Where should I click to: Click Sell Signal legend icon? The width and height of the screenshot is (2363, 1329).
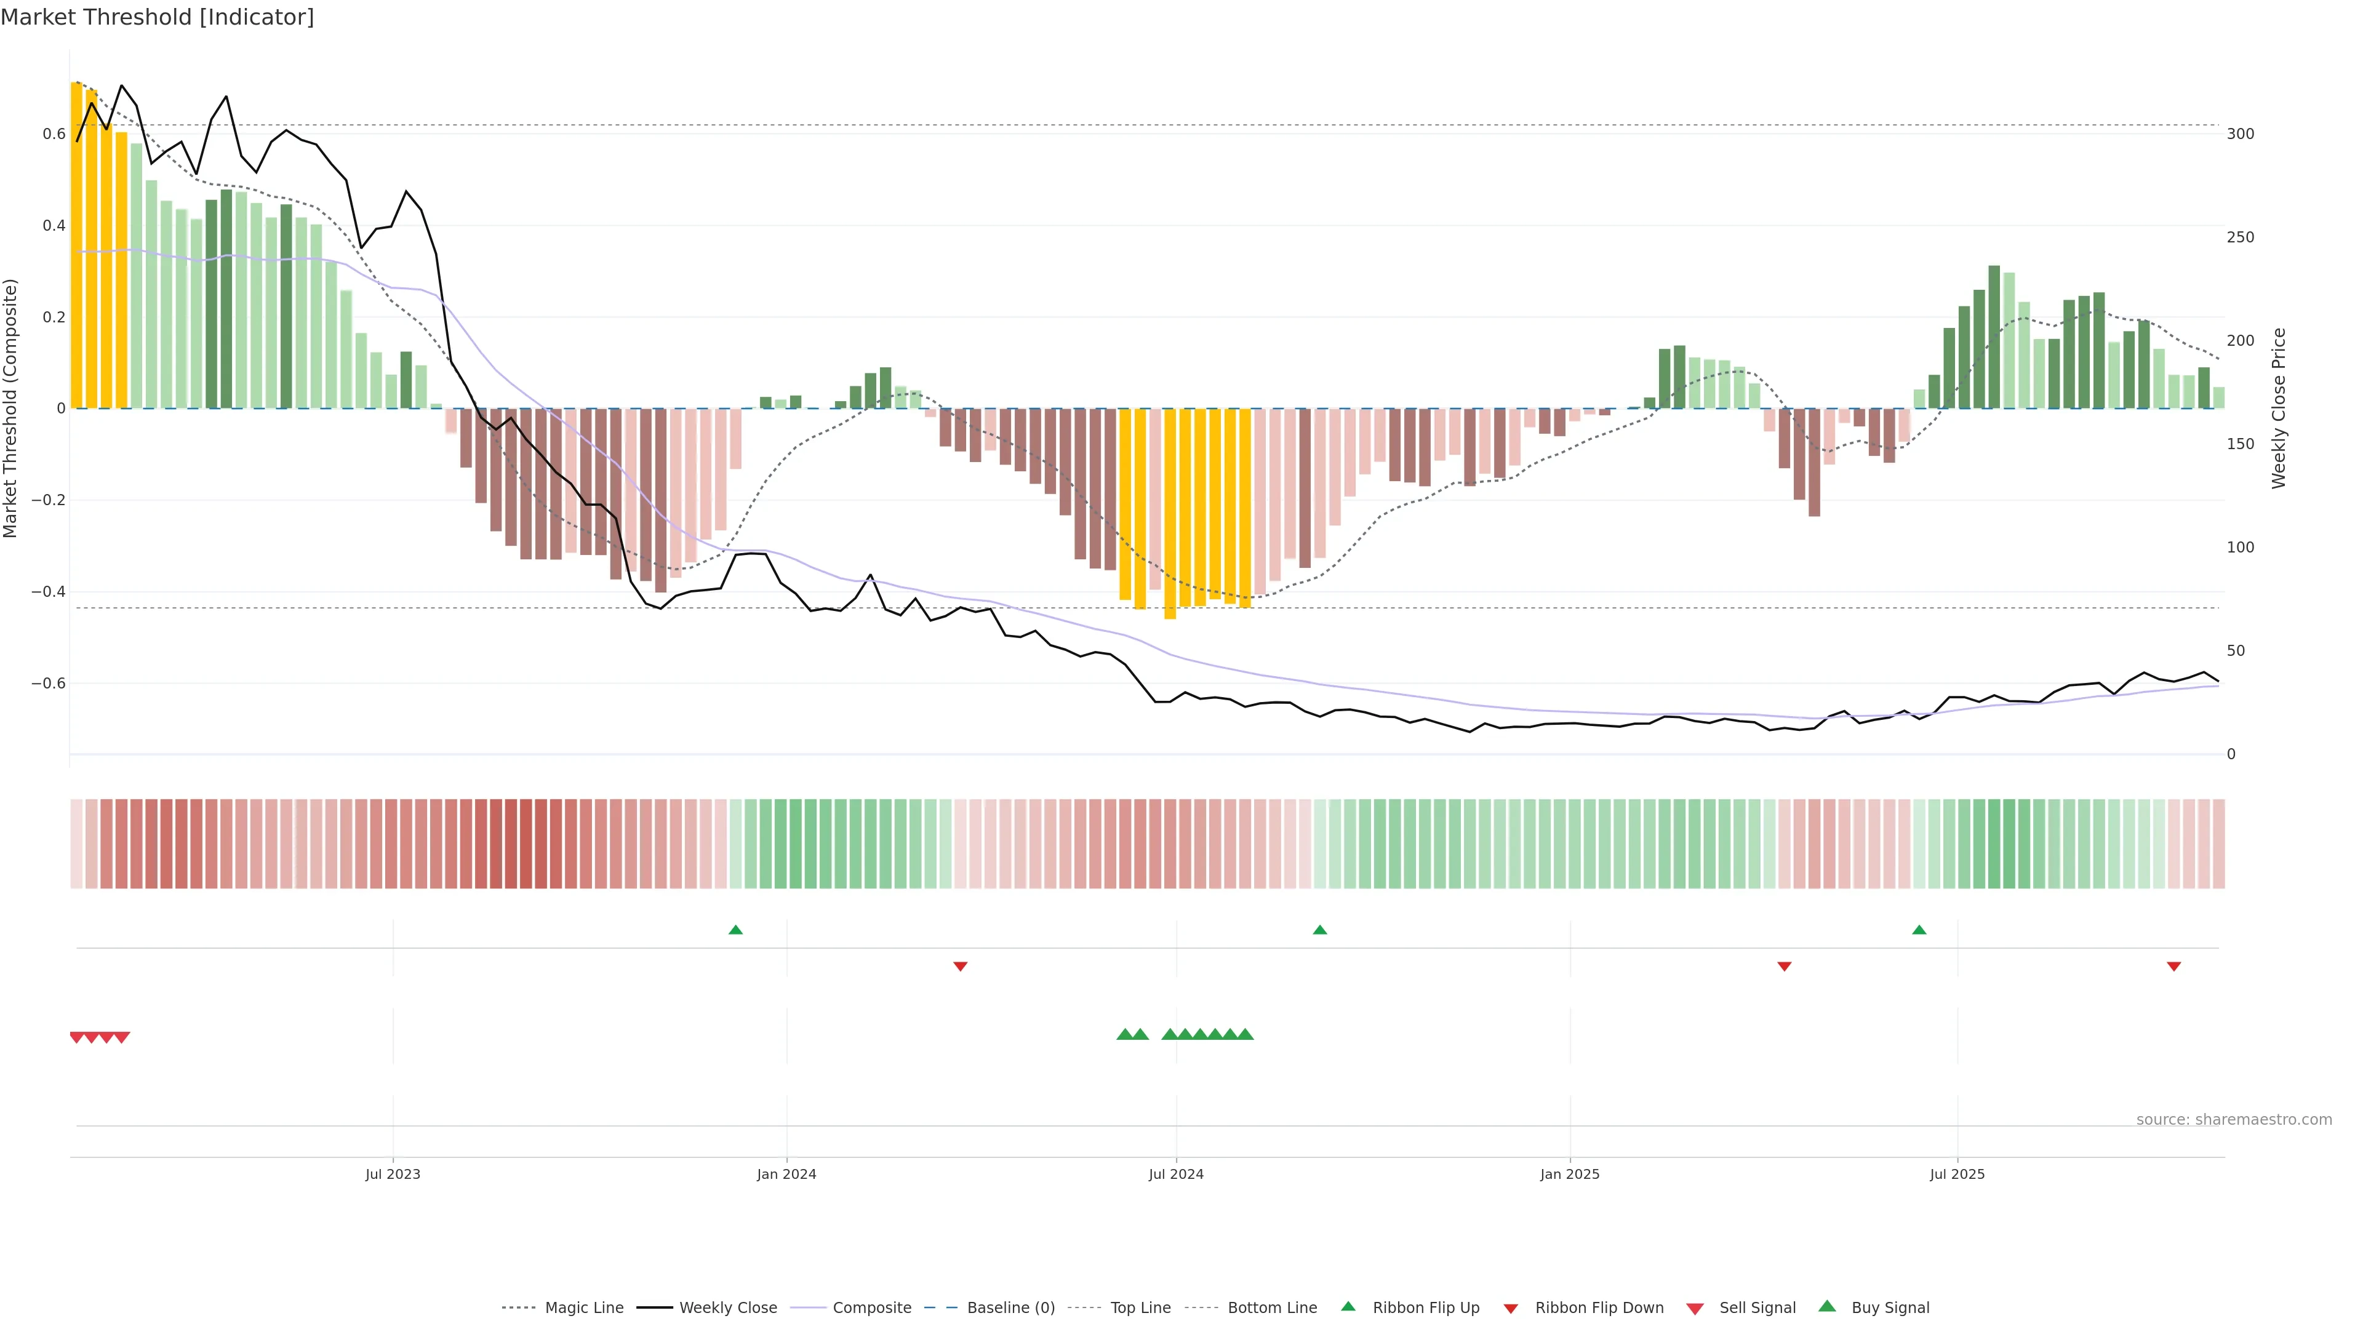pos(1695,1309)
